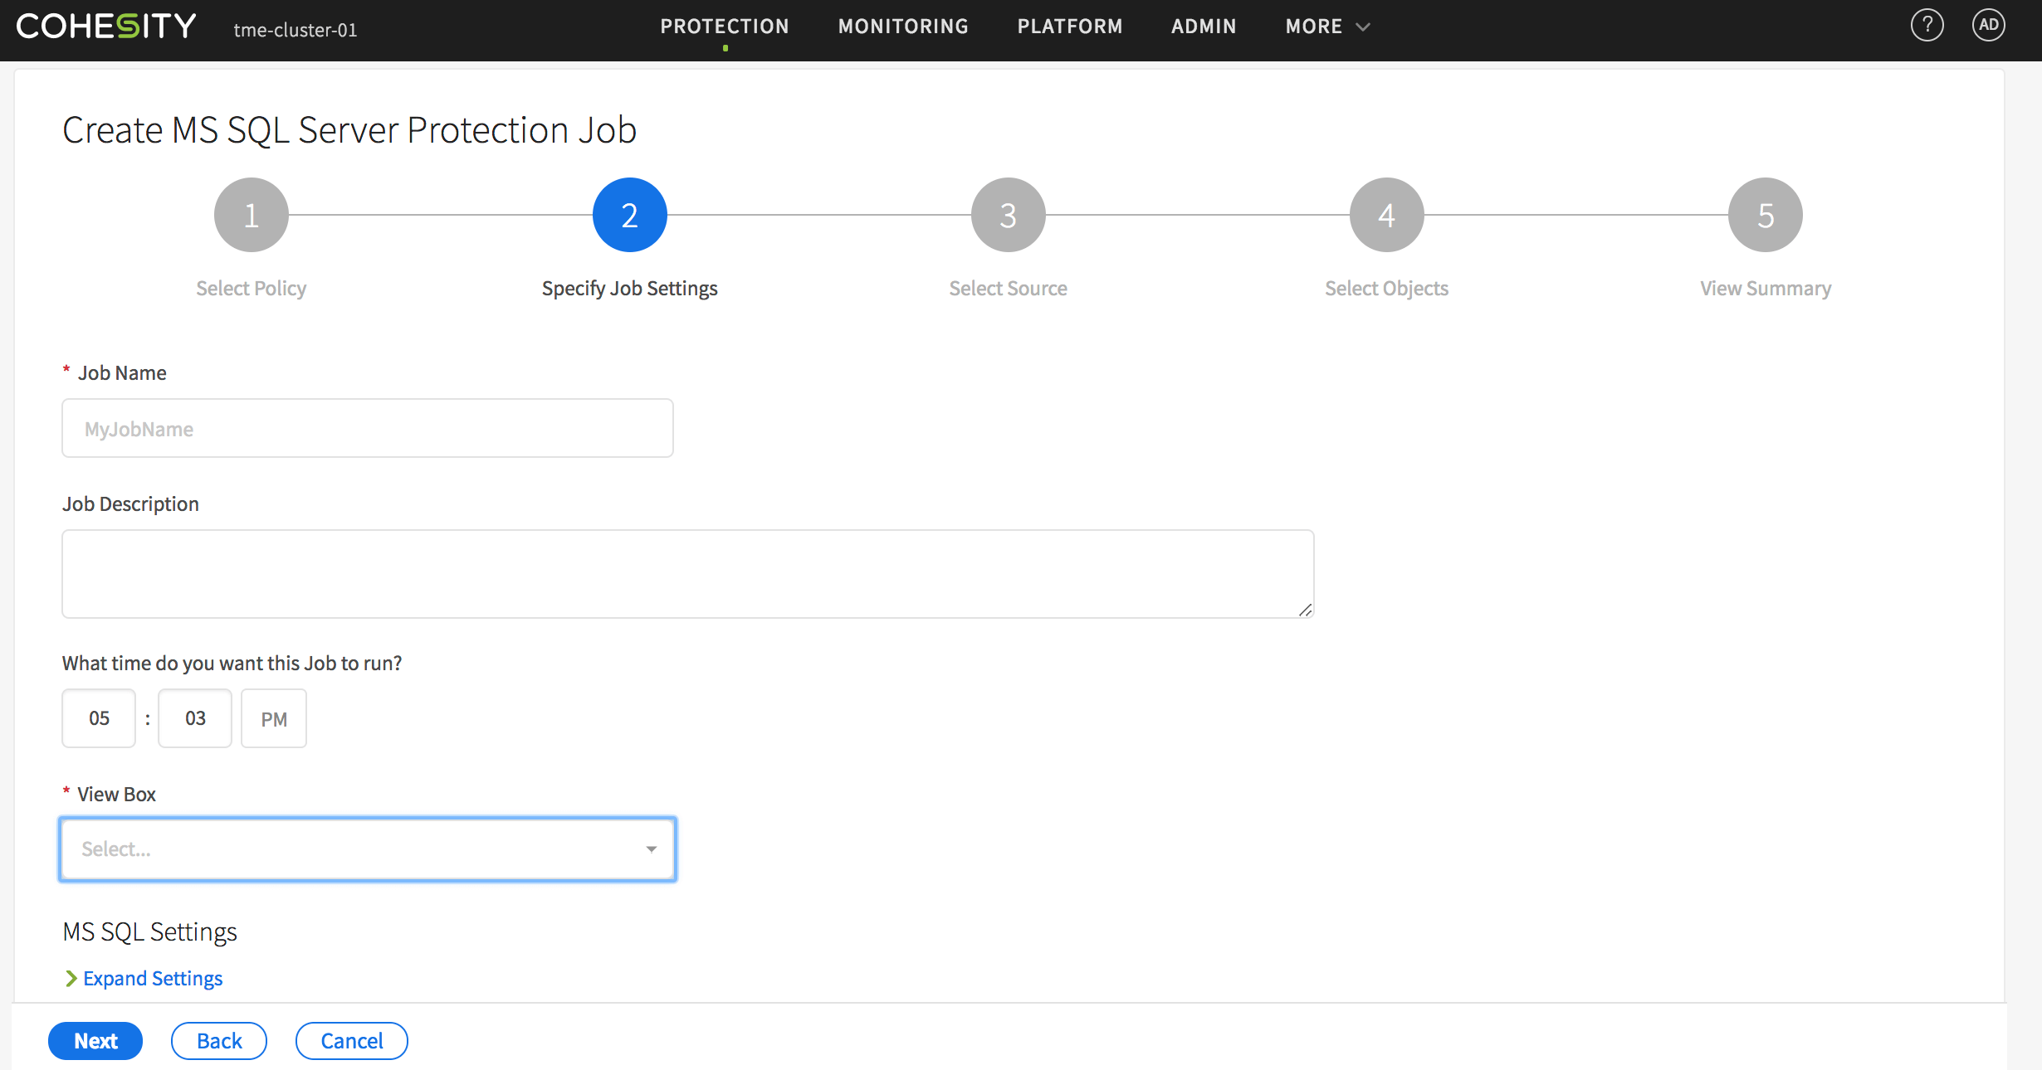Cancel the protection job creation

tap(351, 1041)
